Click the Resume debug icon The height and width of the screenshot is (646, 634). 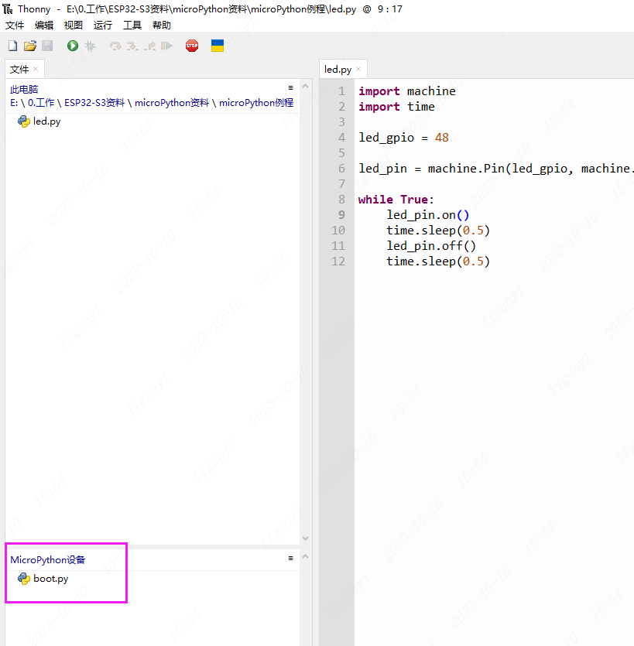click(166, 46)
